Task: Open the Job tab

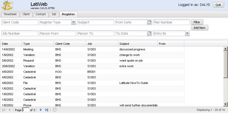Action: 54,14
